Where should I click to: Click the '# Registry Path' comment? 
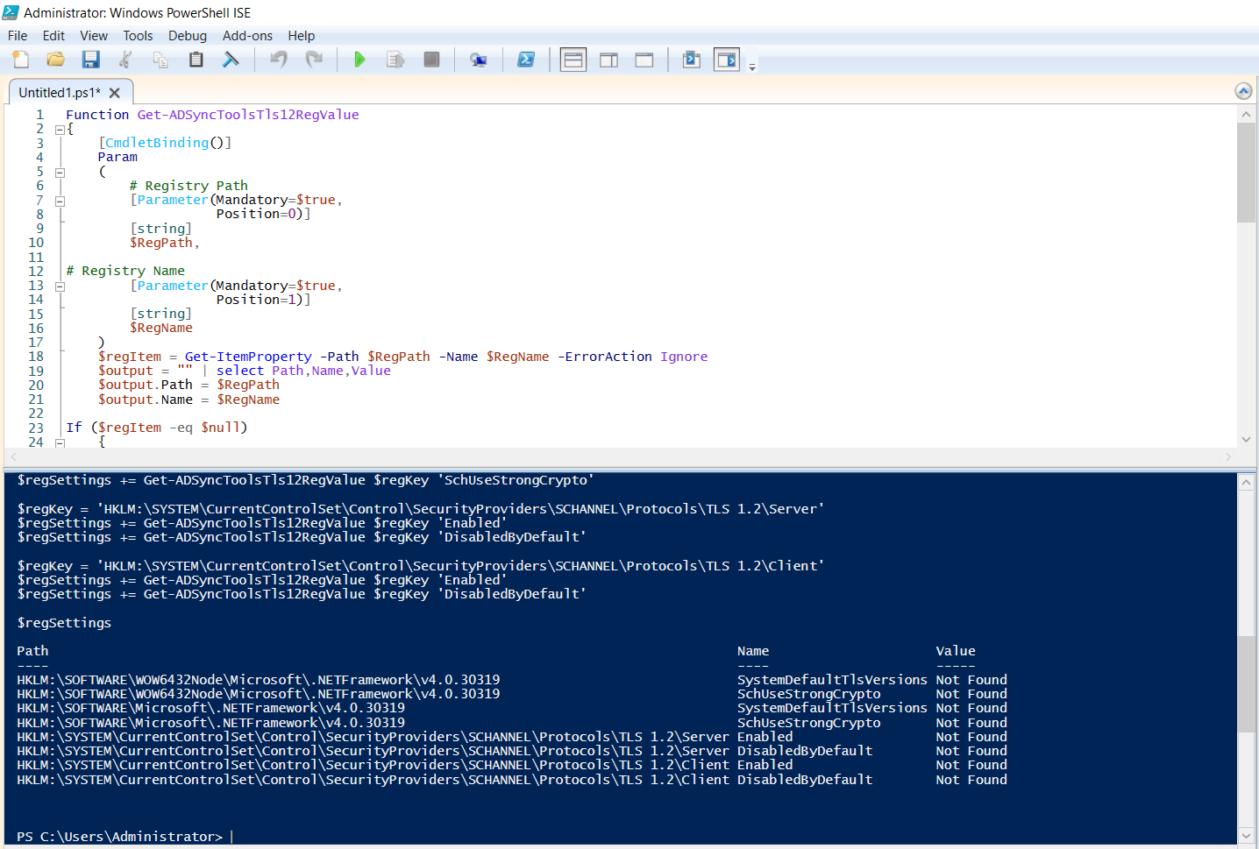pyautogui.click(x=188, y=186)
